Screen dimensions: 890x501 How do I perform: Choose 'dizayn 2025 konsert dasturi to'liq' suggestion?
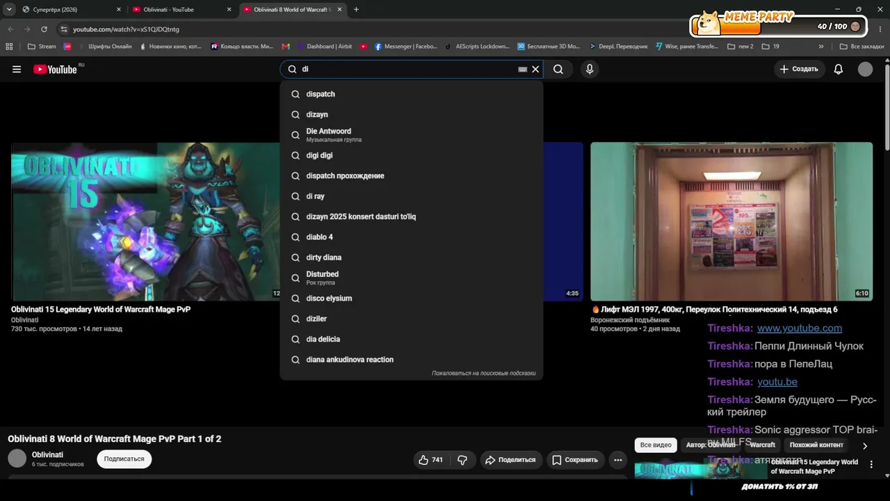[412, 216]
